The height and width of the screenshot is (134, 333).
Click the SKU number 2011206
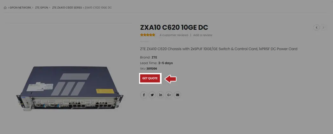click(x=152, y=69)
